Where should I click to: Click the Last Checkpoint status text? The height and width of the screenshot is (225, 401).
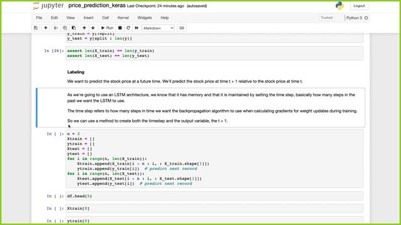pos(155,6)
